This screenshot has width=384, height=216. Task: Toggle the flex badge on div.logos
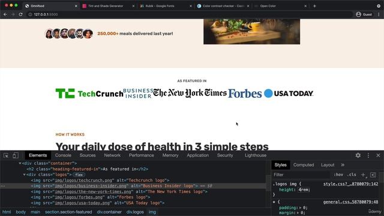pos(79,175)
